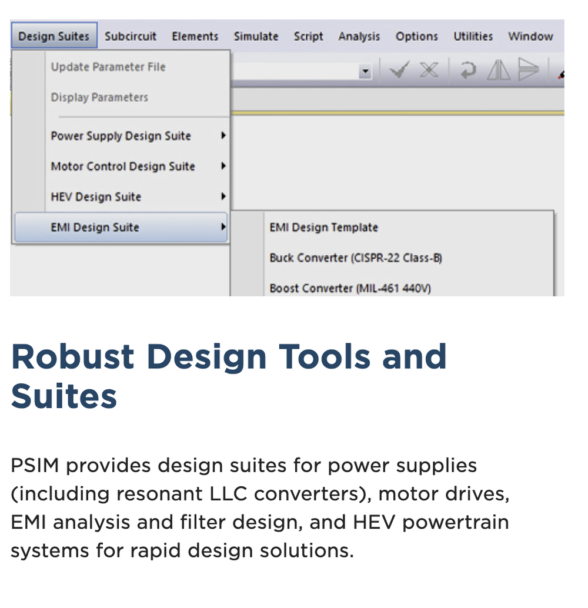Viewport: 588px width, 608px height.
Task: Click the X cancel toolbar icon
Action: point(429,70)
